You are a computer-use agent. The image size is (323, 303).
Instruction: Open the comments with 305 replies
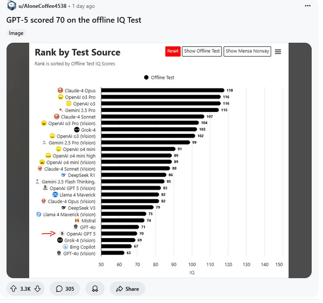point(65,289)
